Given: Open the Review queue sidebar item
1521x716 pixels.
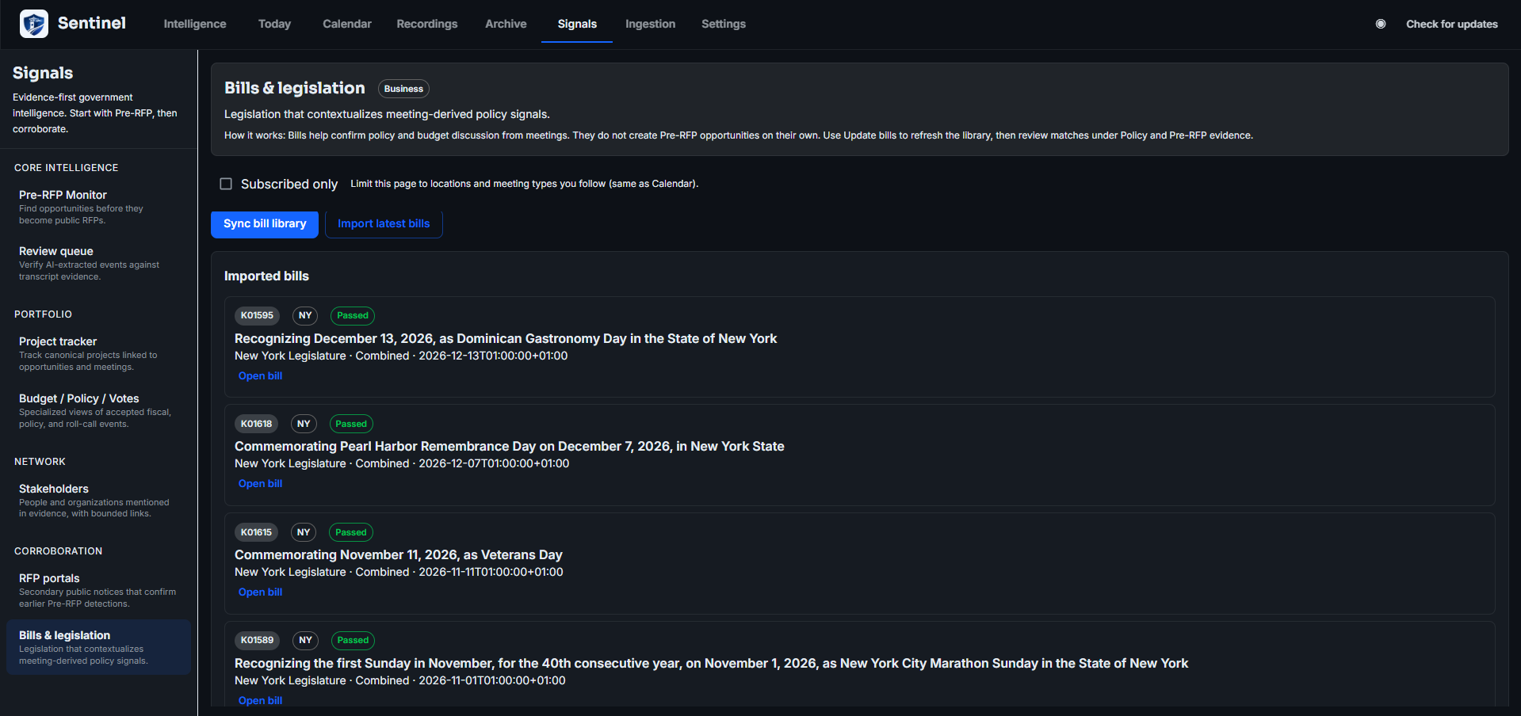Looking at the screenshot, I should (x=99, y=263).
